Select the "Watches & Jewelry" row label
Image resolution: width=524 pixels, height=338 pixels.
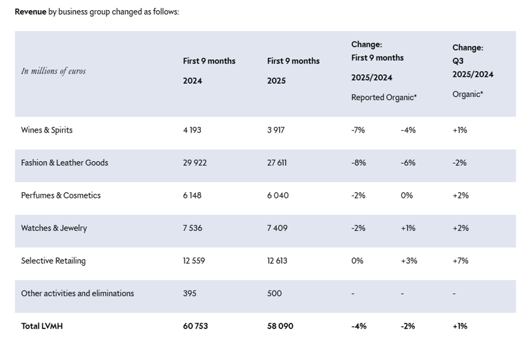pyautogui.click(x=54, y=228)
